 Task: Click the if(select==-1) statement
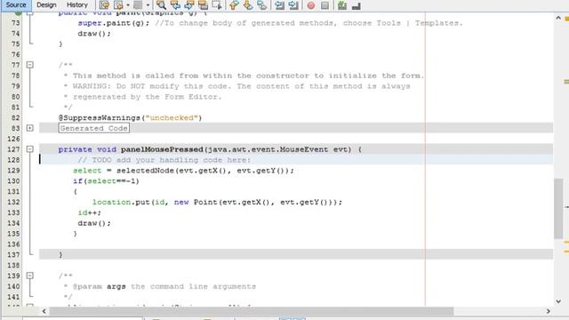pyautogui.click(x=106, y=181)
